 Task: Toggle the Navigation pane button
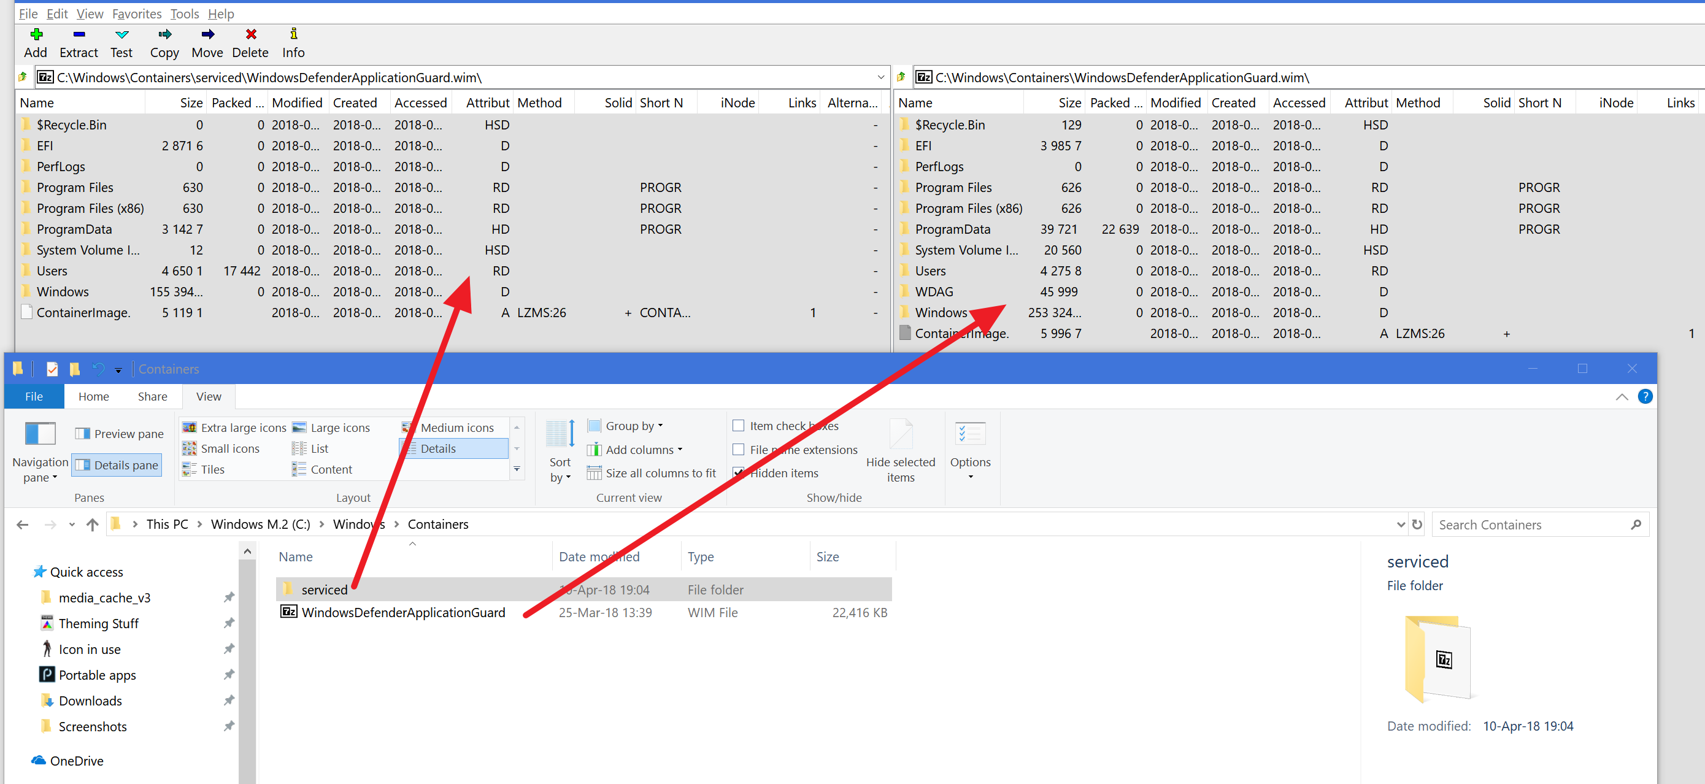tap(40, 453)
